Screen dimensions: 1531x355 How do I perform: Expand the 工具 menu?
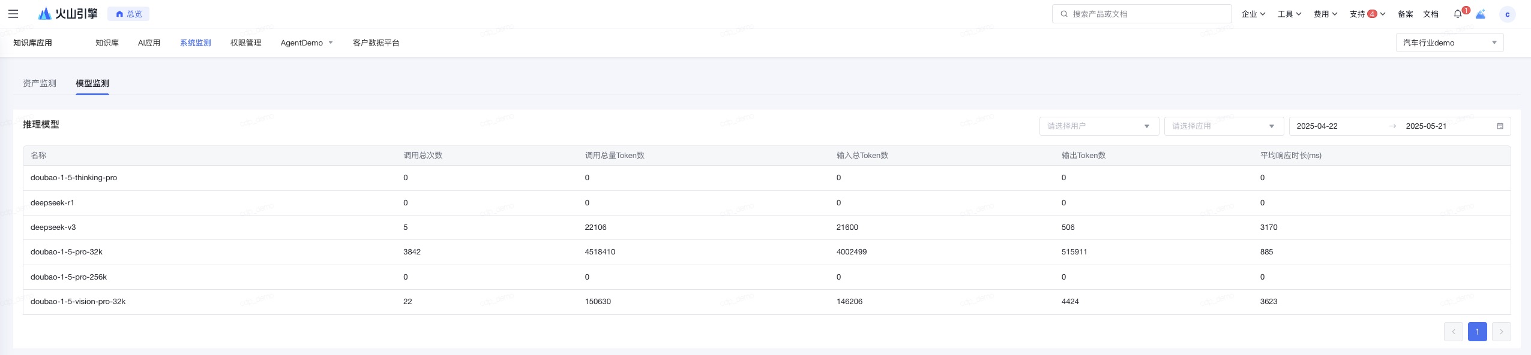point(1289,14)
